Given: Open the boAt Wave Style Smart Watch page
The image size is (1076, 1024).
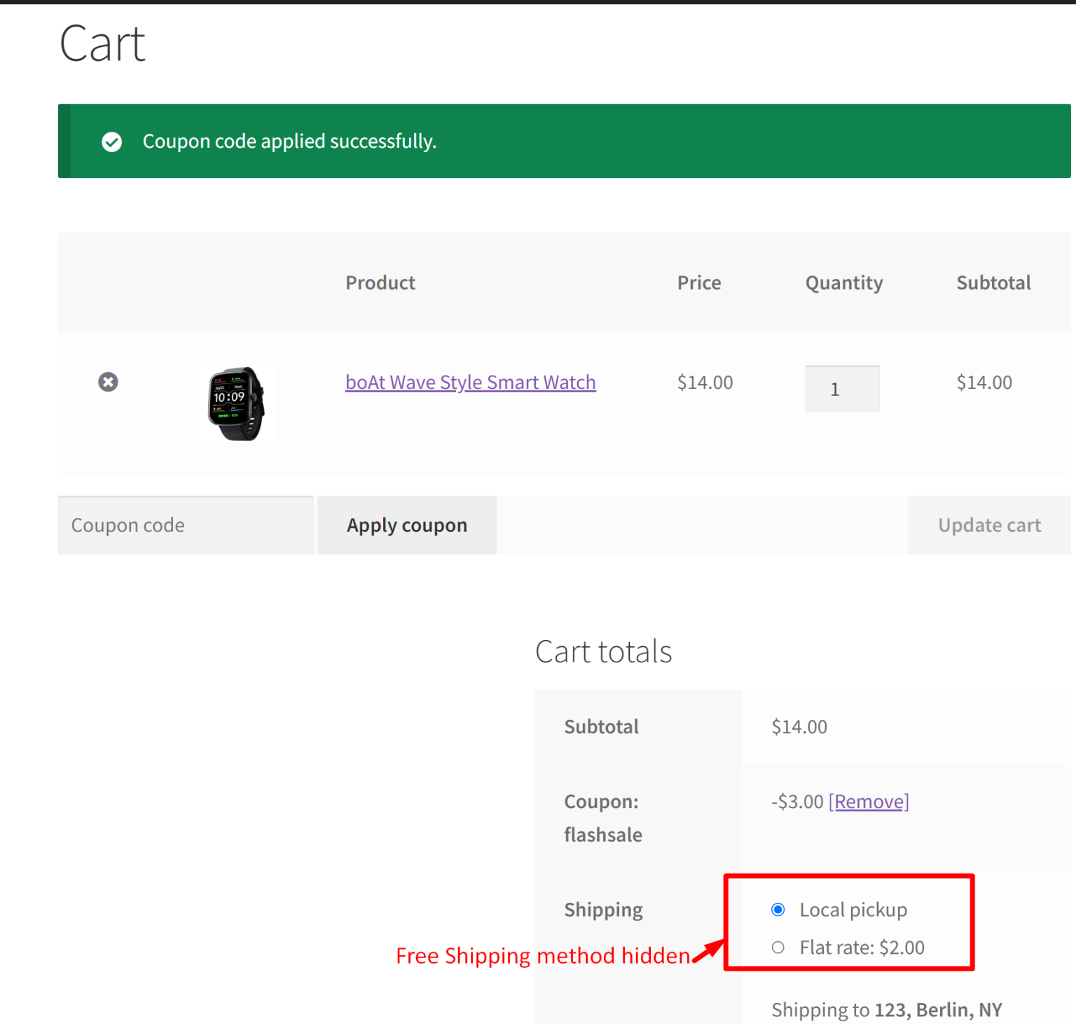Looking at the screenshot, I should 470,382.
